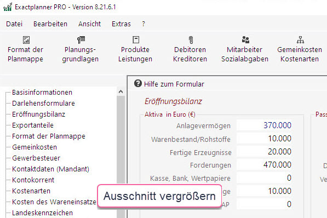Click the Anlagevermögen label
This screenshot has height=218, width=327.
pyautogui.click(x=203, y=126)
